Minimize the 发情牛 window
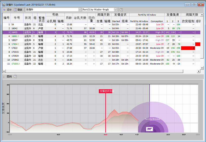 click(x=188, y=5)
